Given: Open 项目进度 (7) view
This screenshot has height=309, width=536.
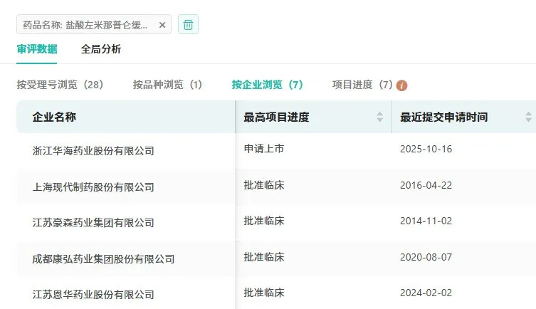Looking at the screenshot, I should click(x=362, y=85).
